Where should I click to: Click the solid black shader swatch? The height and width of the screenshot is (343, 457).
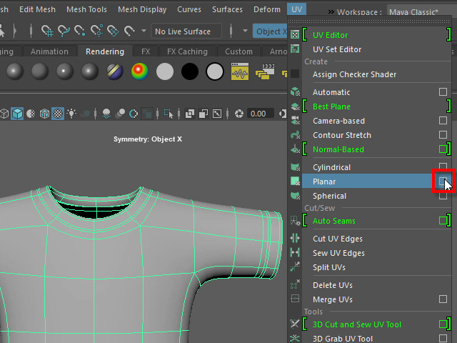[x=189, y=72]
